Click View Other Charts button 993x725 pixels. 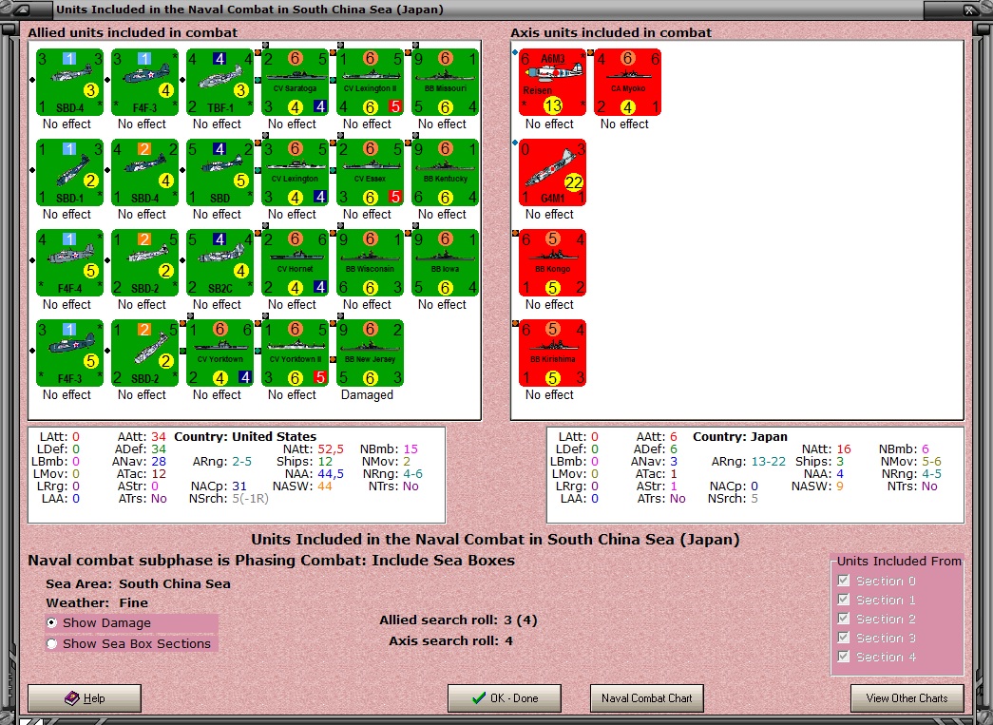click(907, 698)
